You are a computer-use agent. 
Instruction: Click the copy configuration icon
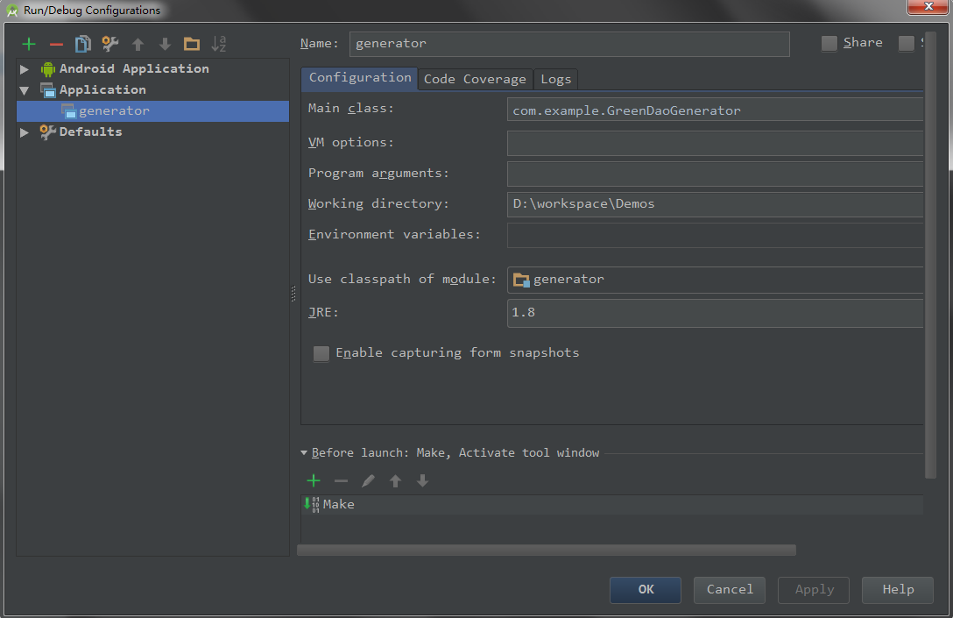point(83,44)
